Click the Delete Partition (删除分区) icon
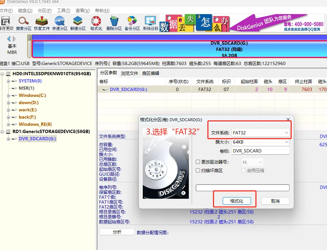 coord(114,23)
